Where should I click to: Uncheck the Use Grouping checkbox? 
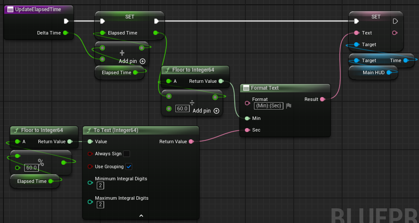click(x=129, y=166)
